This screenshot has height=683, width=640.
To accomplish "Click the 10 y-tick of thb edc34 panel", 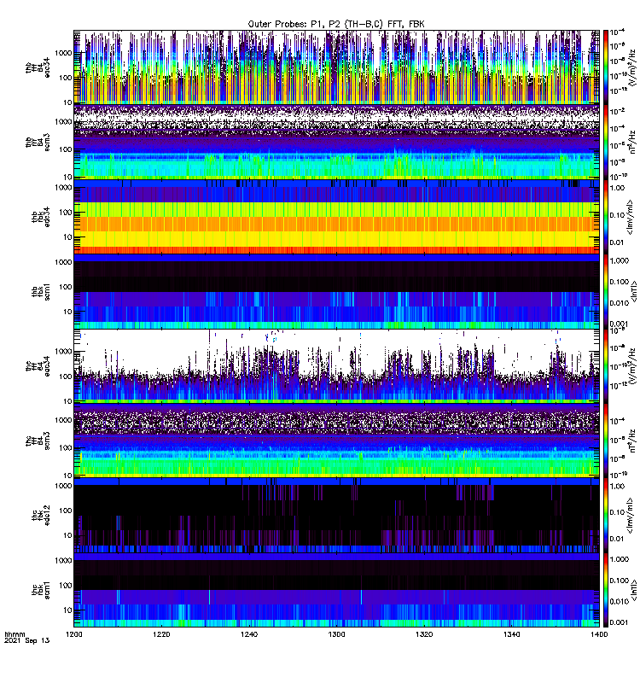I will coord(67,237).
